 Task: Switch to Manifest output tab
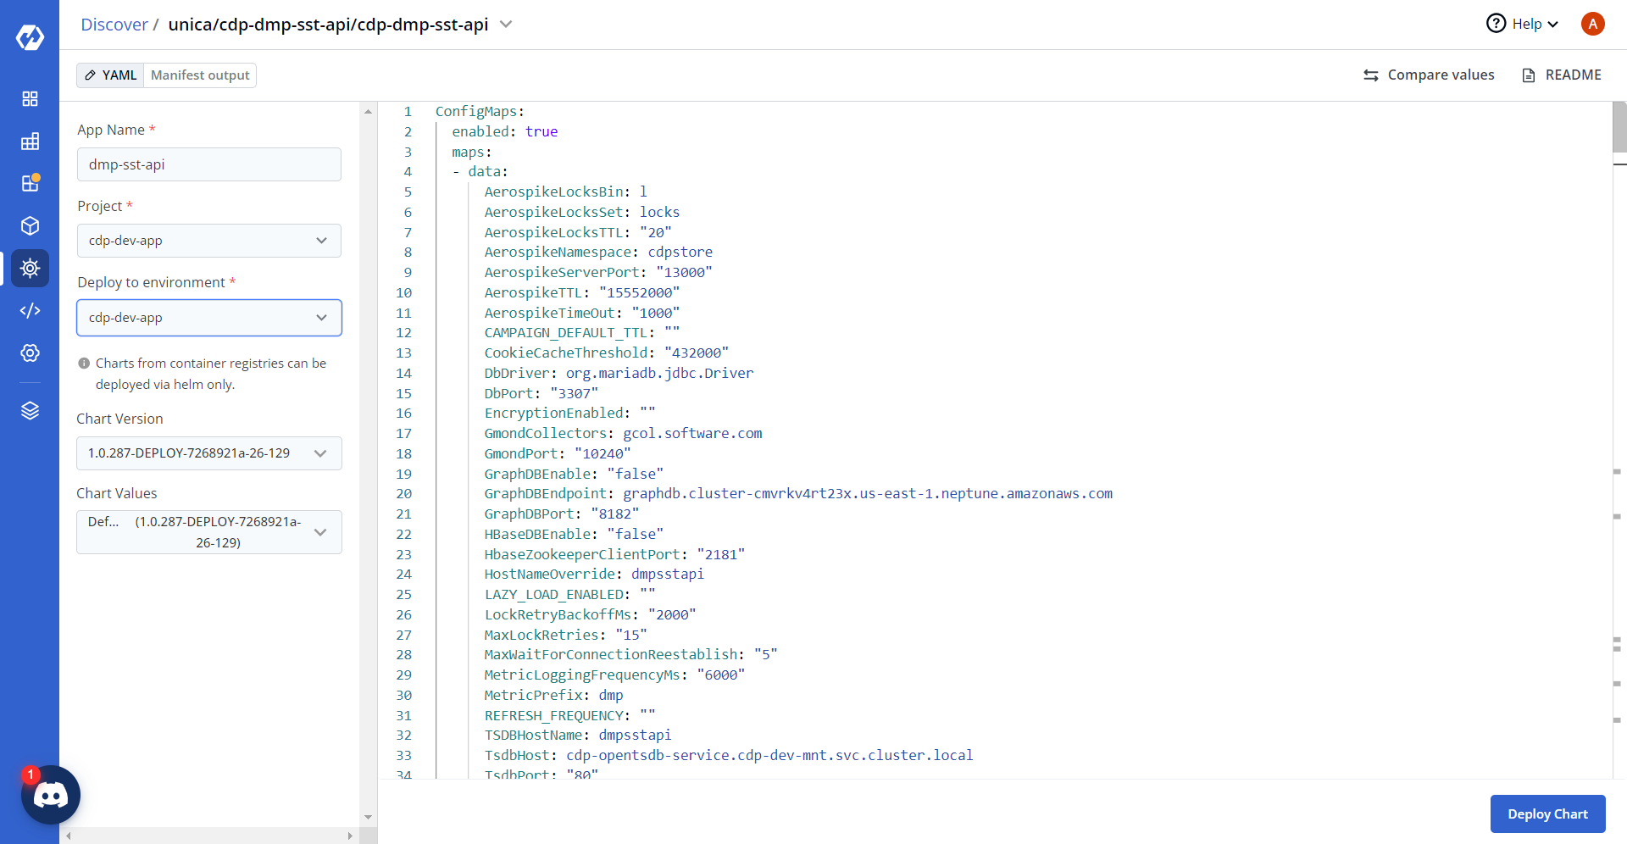pyautogui.click(x=200, y=75)
